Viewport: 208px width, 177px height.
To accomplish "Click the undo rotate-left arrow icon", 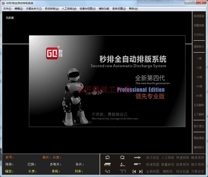I will pyautogui.click(x=108, y=157).
